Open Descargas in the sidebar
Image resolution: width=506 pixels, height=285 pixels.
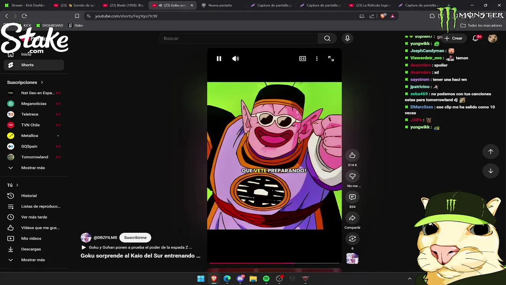(x=34, y=249)
